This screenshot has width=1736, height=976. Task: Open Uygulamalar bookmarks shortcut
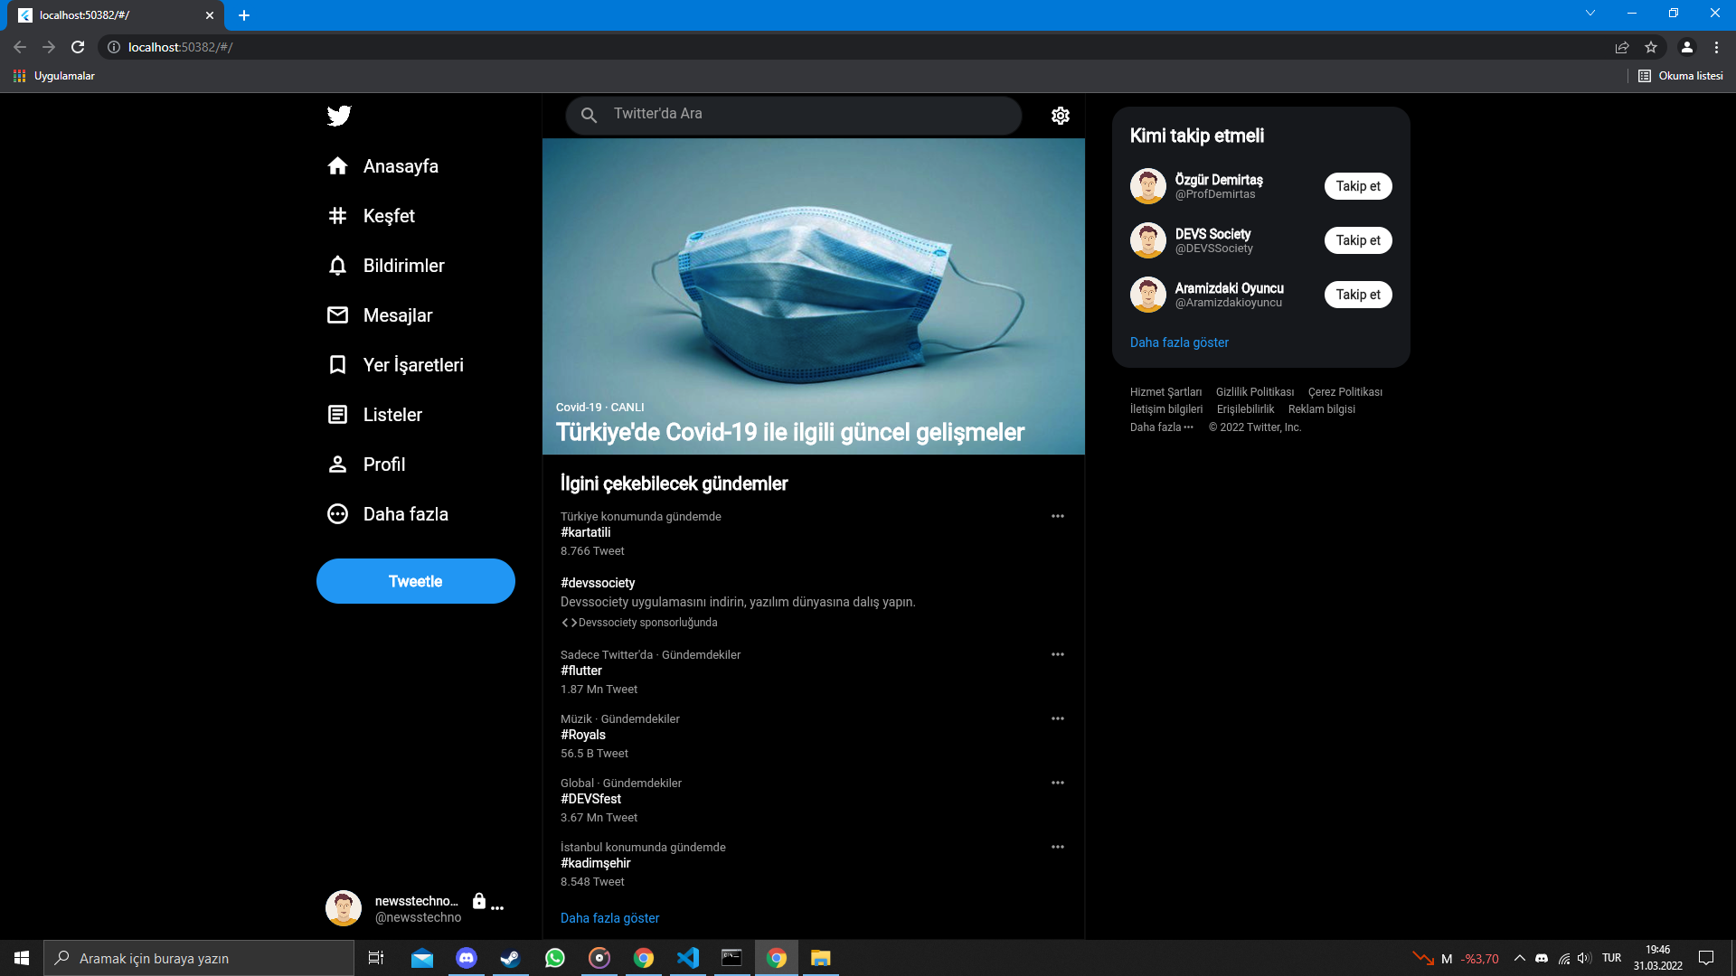coord(54,76)
